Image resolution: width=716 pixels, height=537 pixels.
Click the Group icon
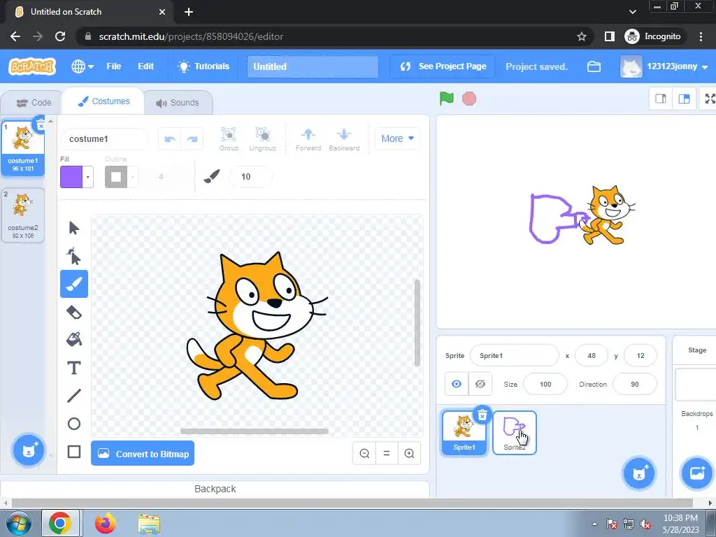229,139
